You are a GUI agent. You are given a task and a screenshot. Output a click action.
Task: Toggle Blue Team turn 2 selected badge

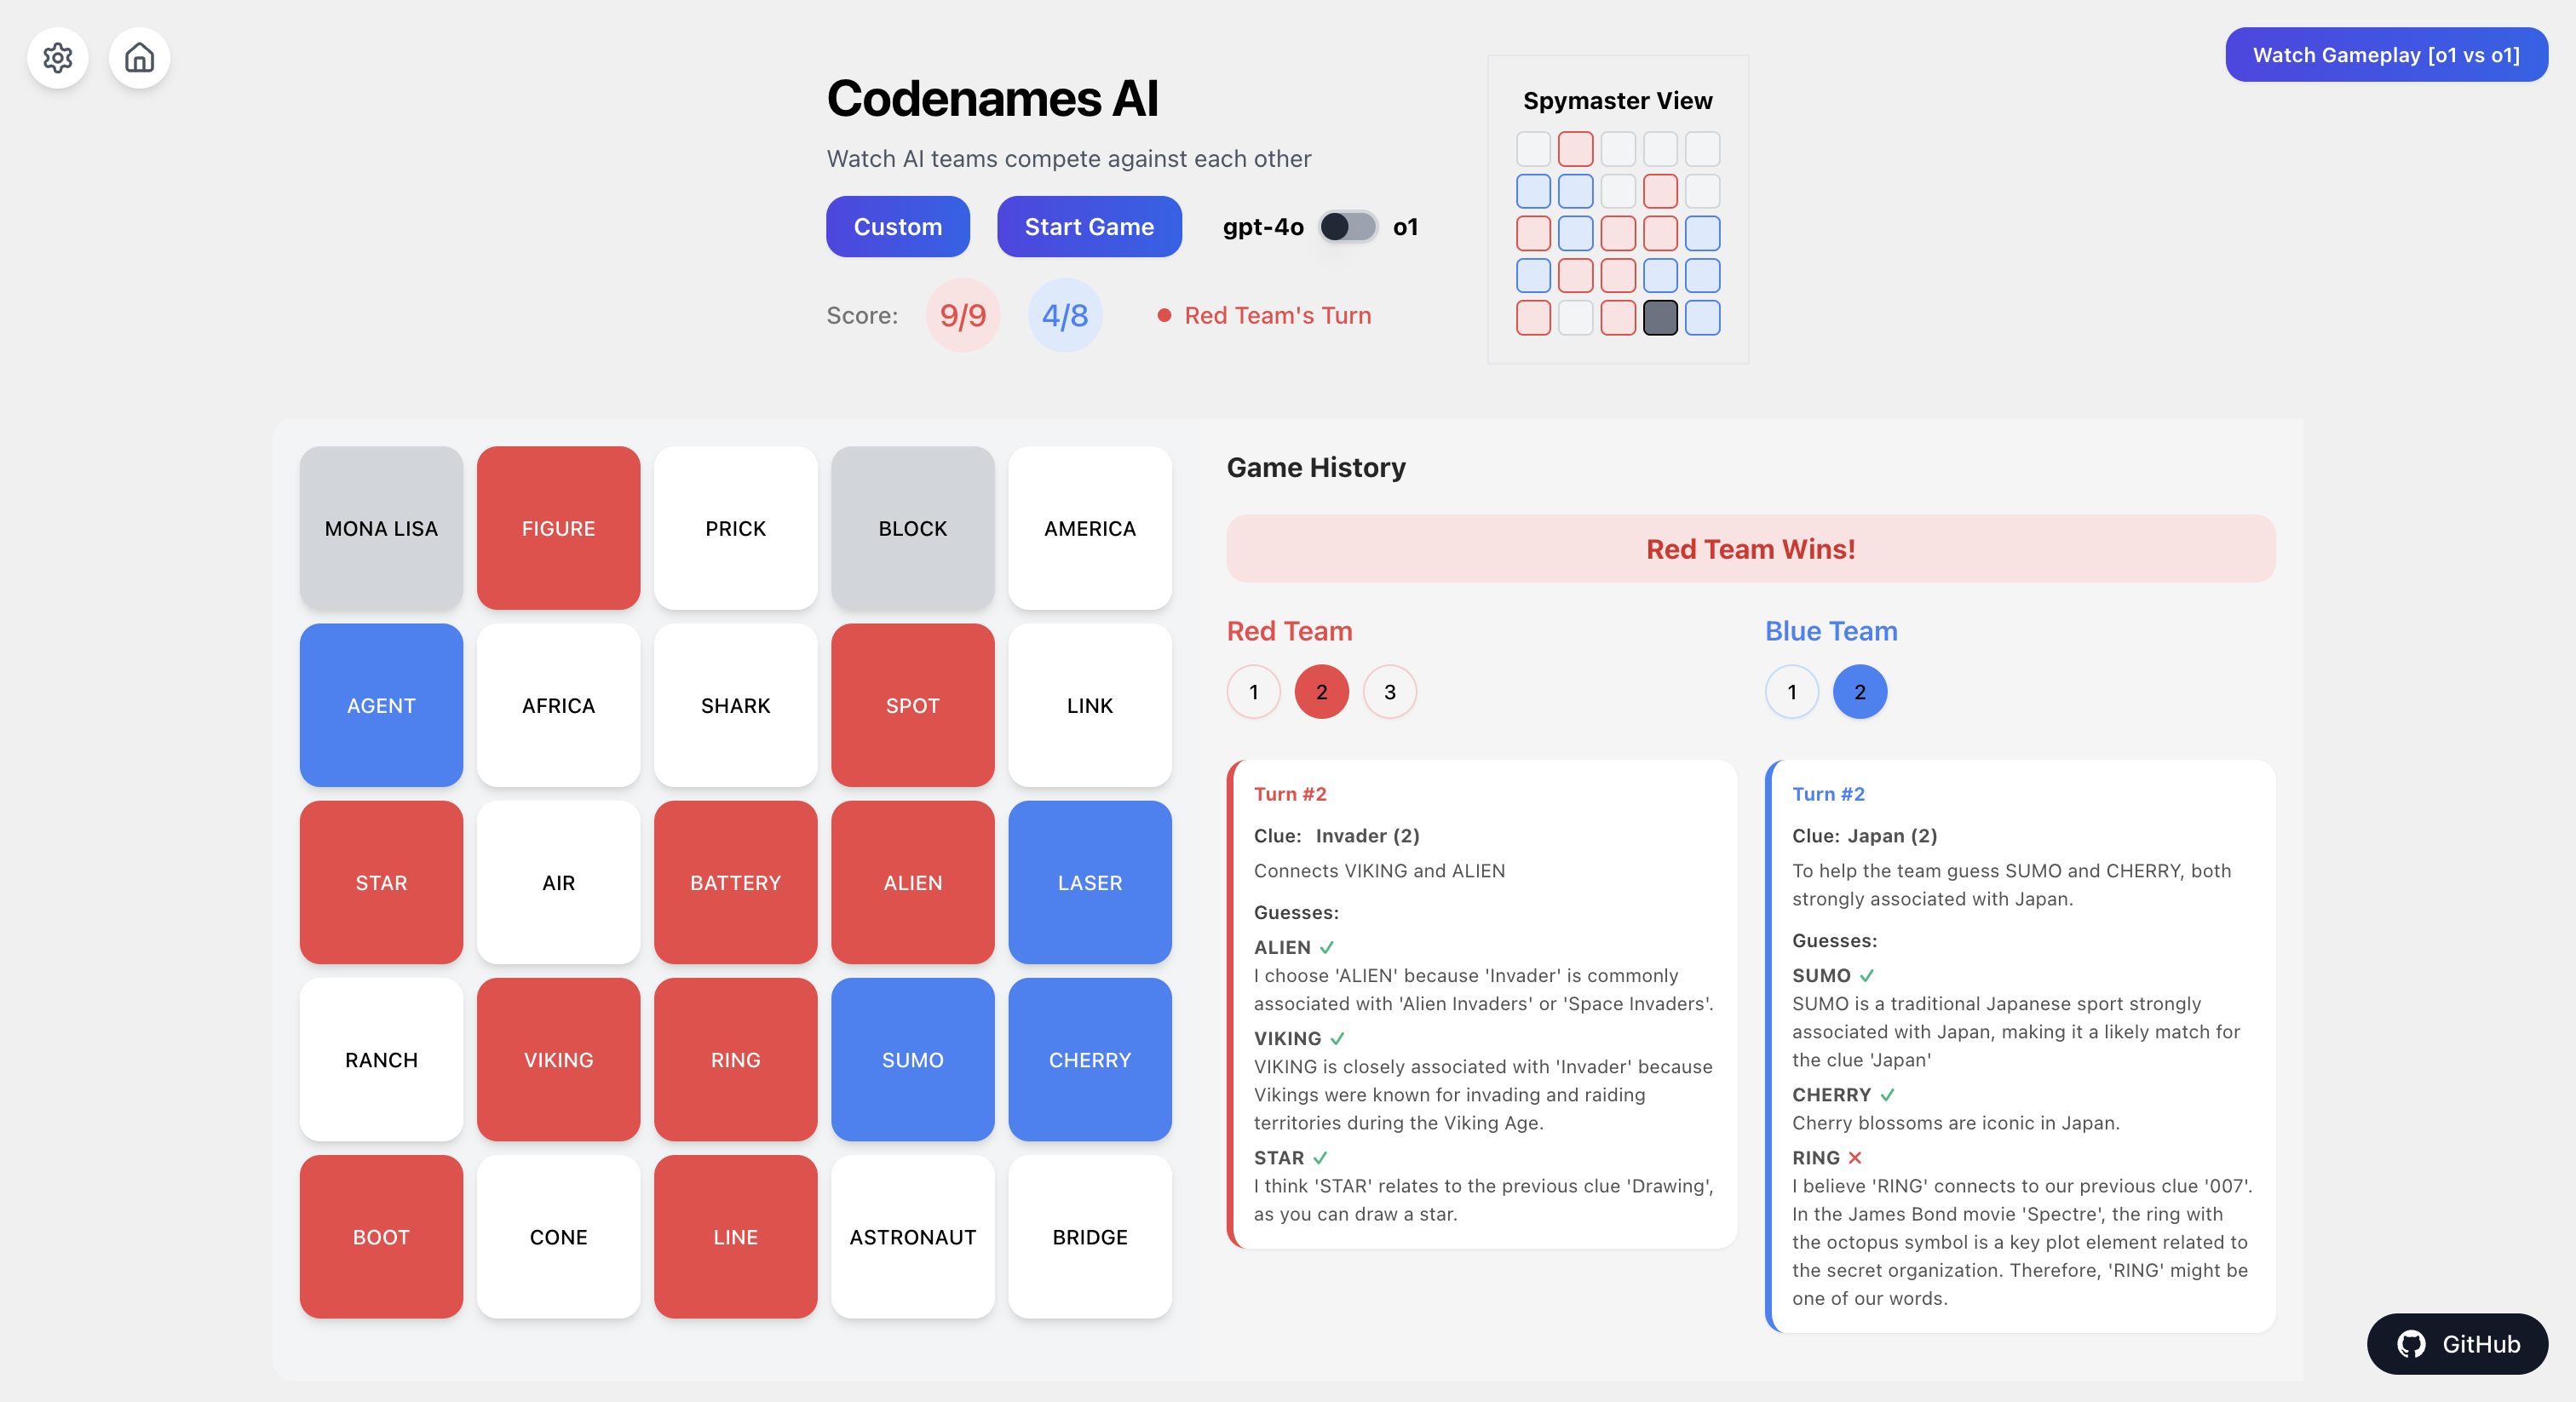[x=1860, y=691]
